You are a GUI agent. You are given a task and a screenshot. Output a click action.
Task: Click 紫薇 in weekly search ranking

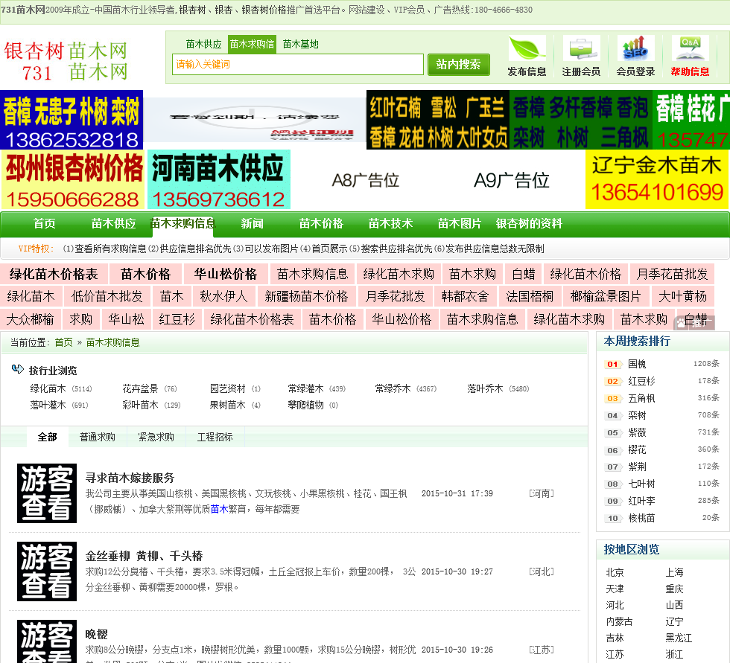point(637,432)
